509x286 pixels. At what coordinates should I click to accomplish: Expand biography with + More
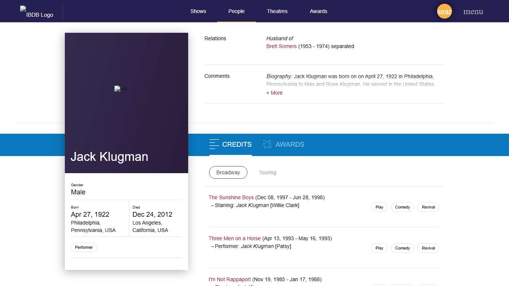pyautogui.click(x=274, y=93)
